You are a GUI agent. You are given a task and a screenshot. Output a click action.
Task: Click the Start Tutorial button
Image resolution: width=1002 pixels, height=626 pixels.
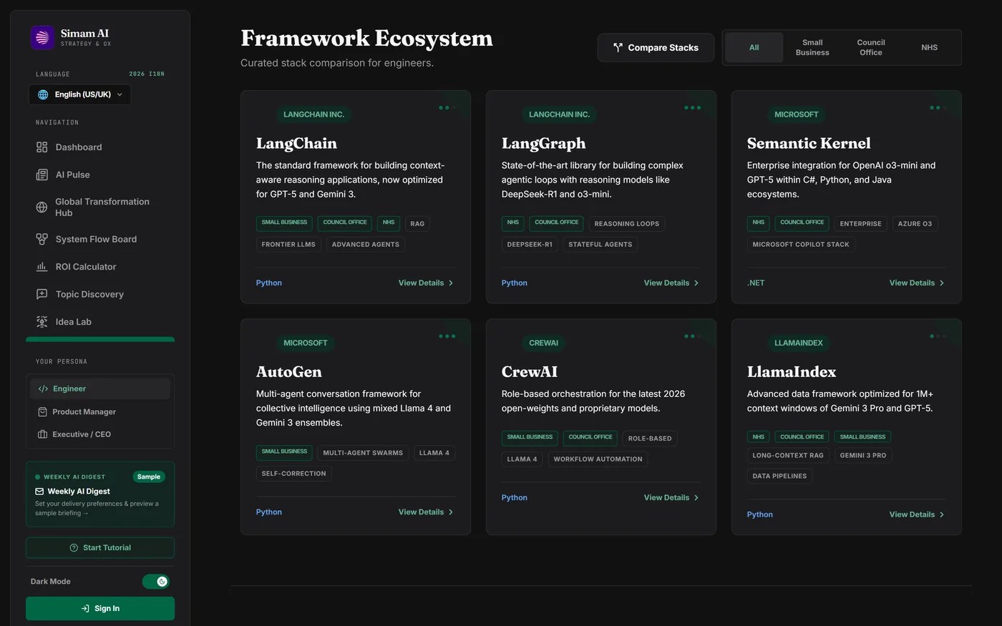pos(100,548)
